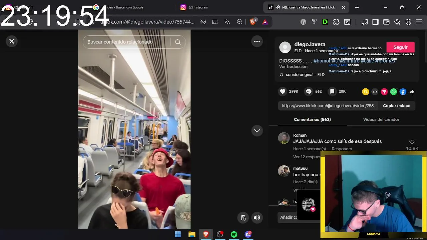Like the video with heart icon
This screenshot has height=240, width=427.
283,91
